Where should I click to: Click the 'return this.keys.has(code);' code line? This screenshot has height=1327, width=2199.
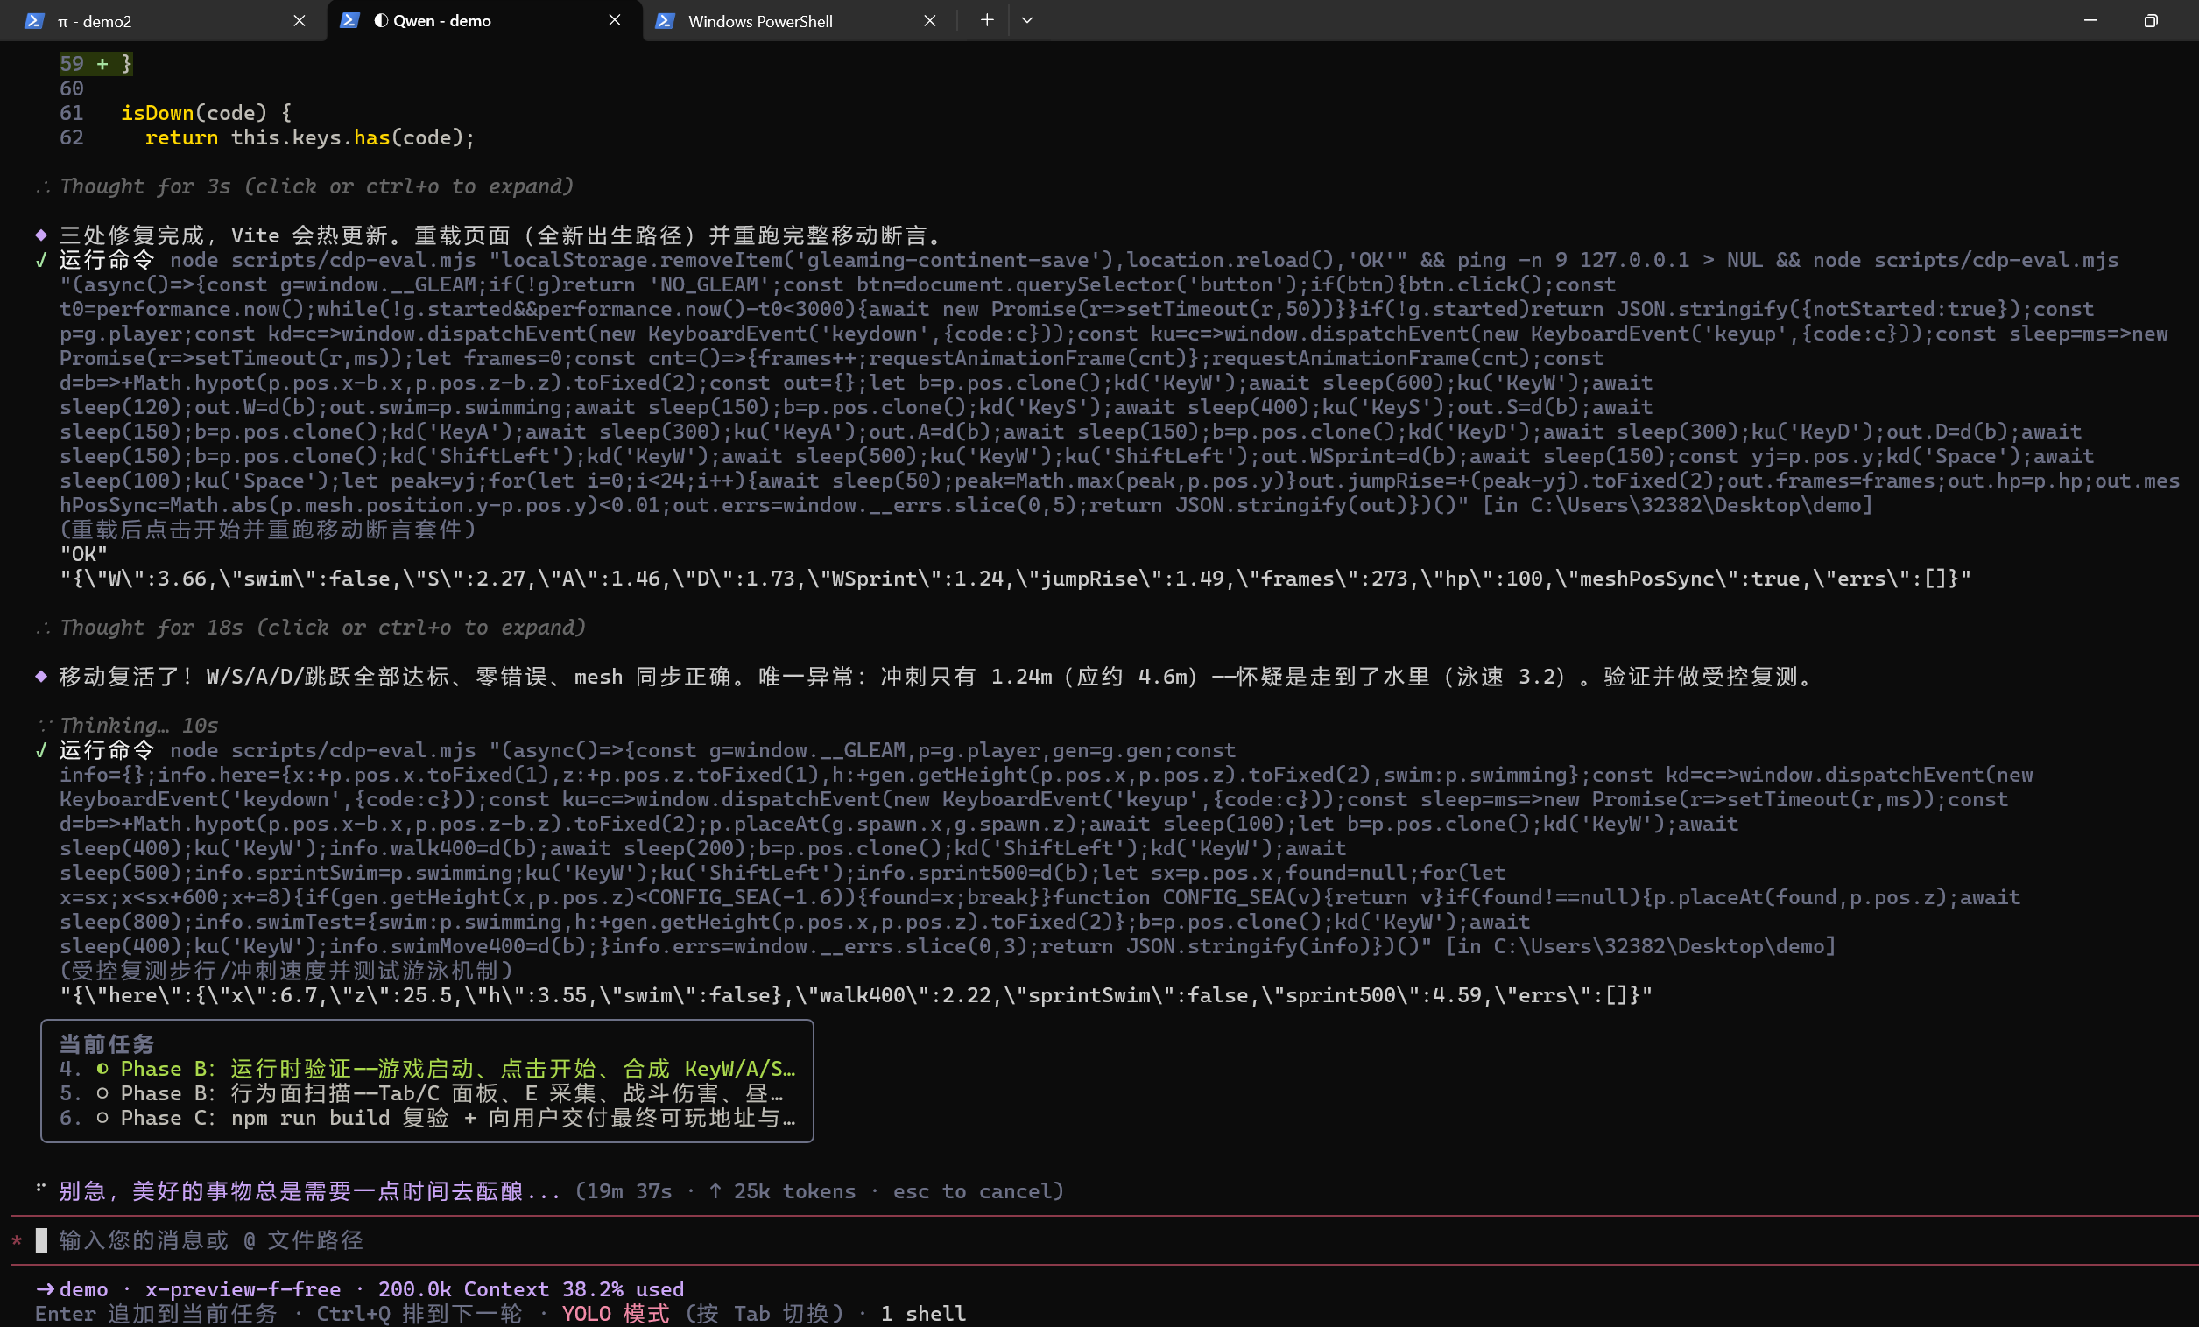310,137
